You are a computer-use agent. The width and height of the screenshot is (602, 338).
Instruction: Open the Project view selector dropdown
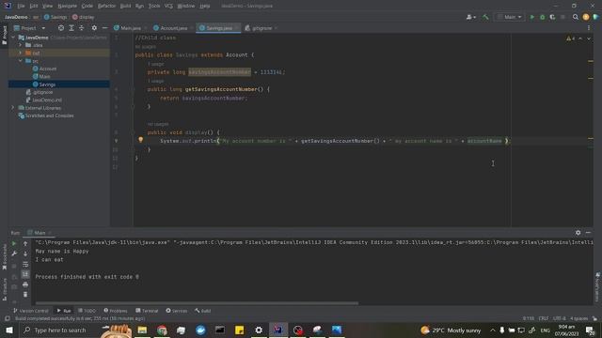click(29, 28)
